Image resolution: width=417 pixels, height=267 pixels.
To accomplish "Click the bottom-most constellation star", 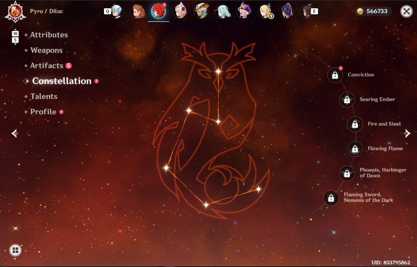I will (x=206, y=205).
